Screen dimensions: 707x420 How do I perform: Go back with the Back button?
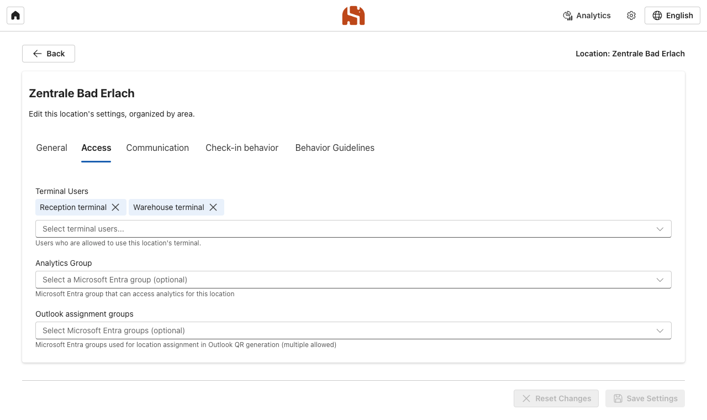(49, 54)
